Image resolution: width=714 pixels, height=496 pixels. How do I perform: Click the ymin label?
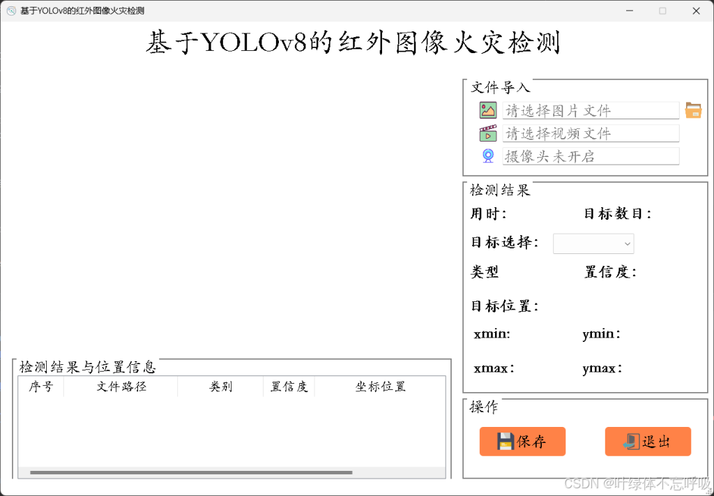click(x=602, y=334)
